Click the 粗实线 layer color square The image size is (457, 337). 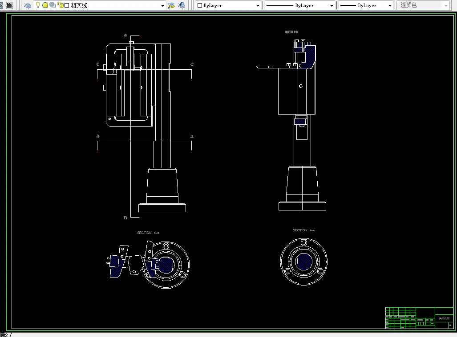(x=67, y=5)
